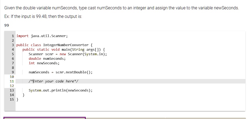Click line number 1 in the gutter
The height and width of the screenshot is (119, 247).
(x=13, y=36)
